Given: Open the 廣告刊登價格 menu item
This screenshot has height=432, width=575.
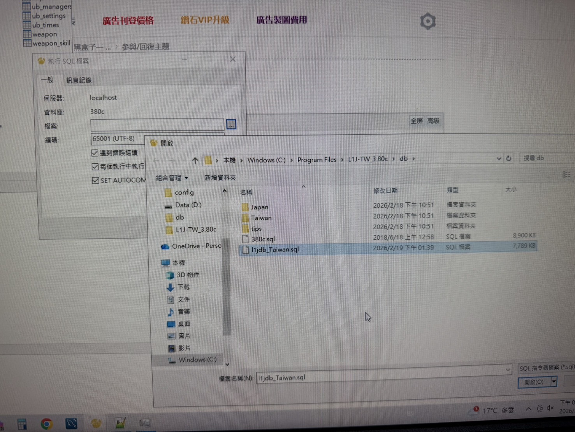Looking at the screenshot, I should tap(128, 21).
